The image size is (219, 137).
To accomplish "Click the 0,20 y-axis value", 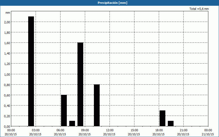I will point(7,116).
